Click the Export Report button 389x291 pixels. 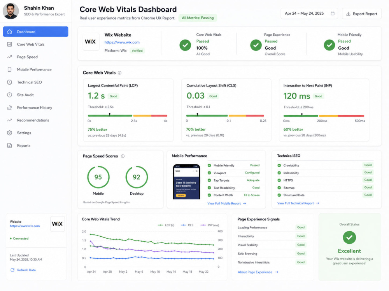point(361,14)
